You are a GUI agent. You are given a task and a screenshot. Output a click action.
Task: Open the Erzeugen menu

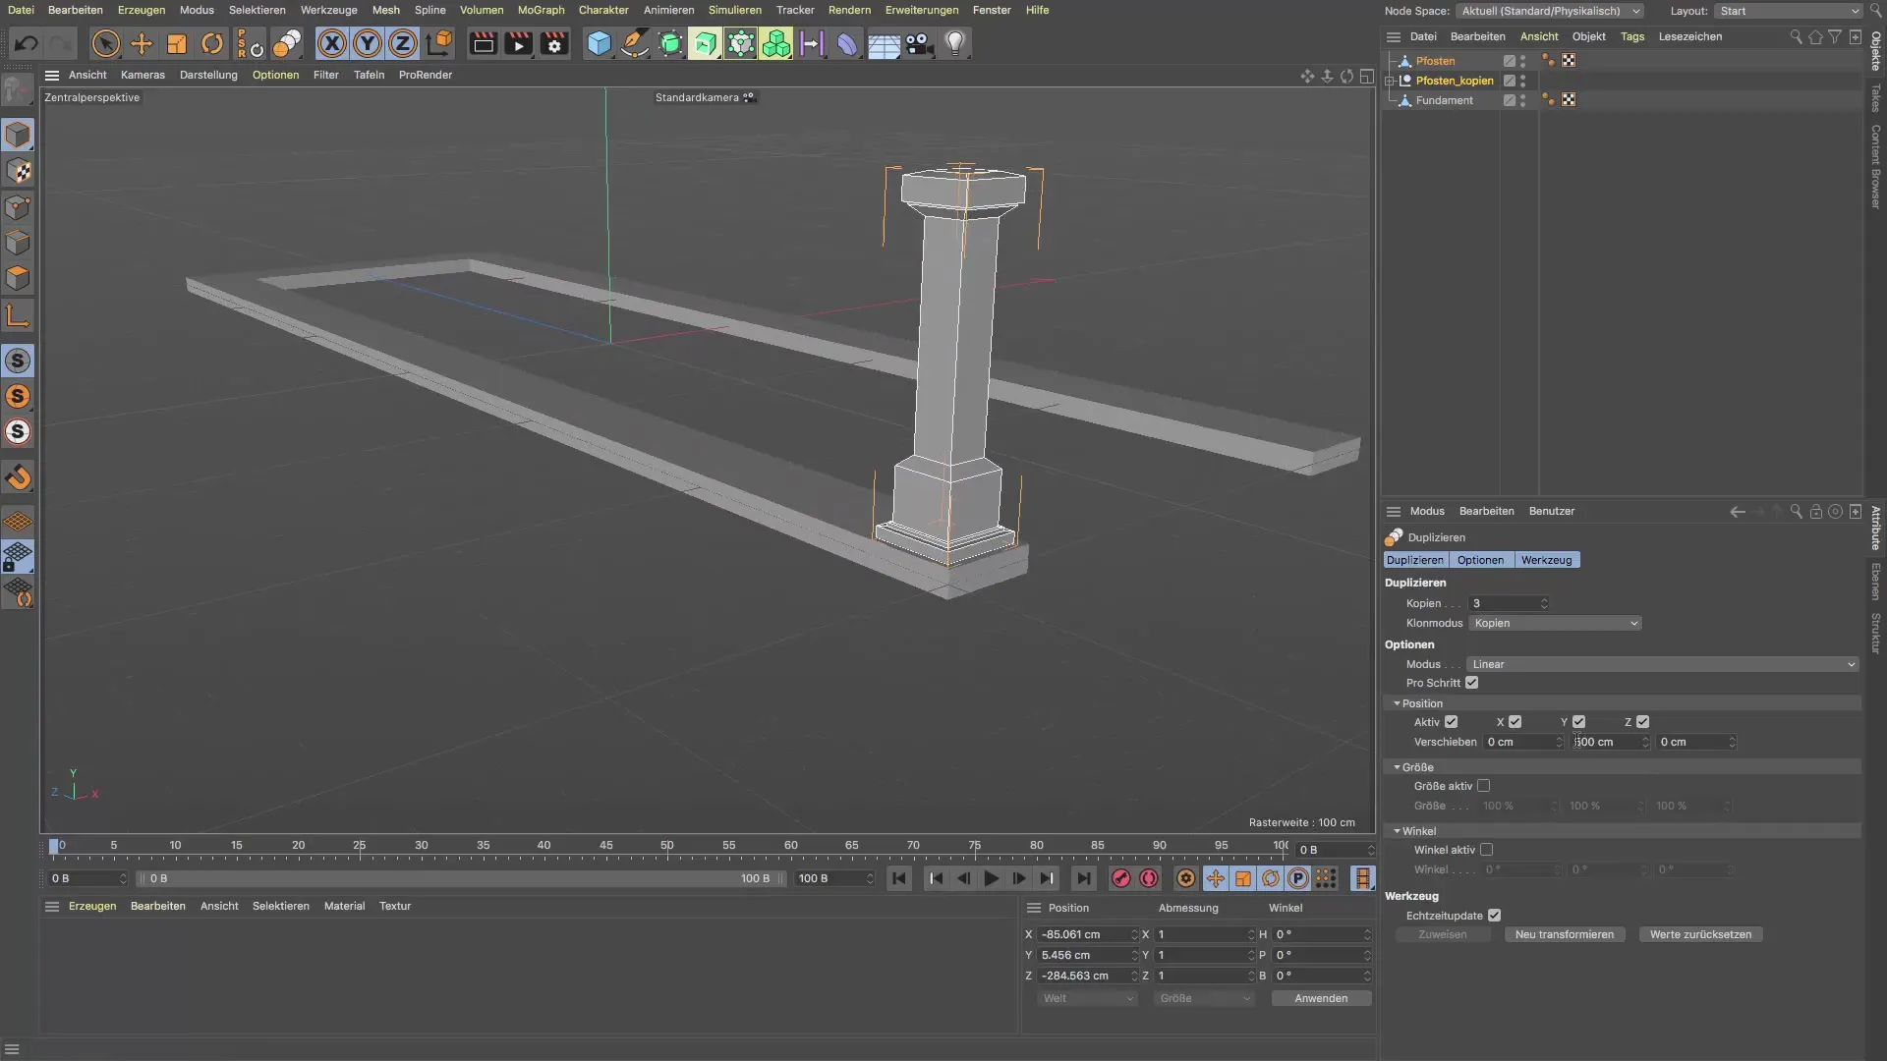coord(142,10)
